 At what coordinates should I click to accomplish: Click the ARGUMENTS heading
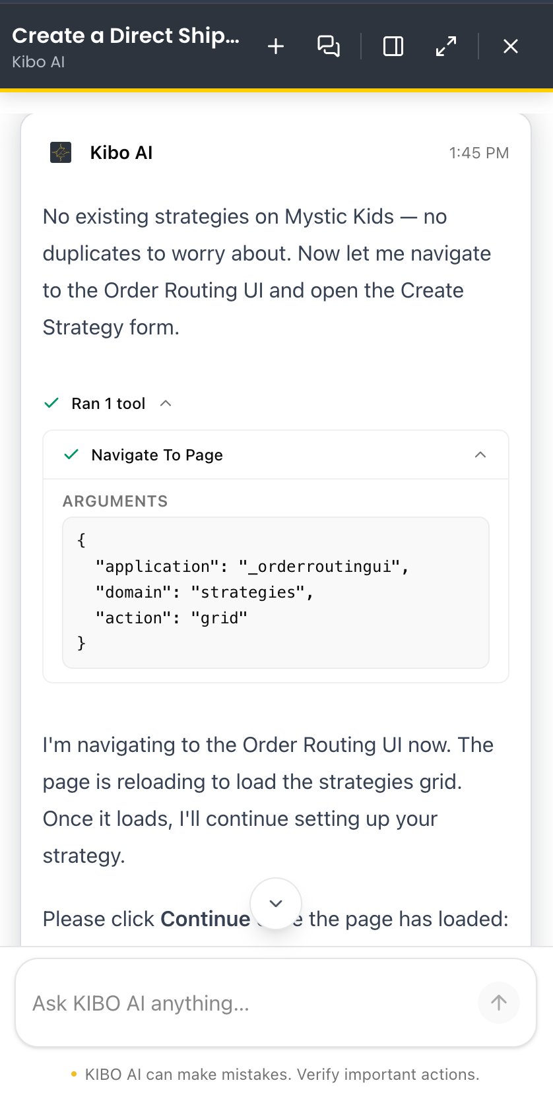point(115,501)
